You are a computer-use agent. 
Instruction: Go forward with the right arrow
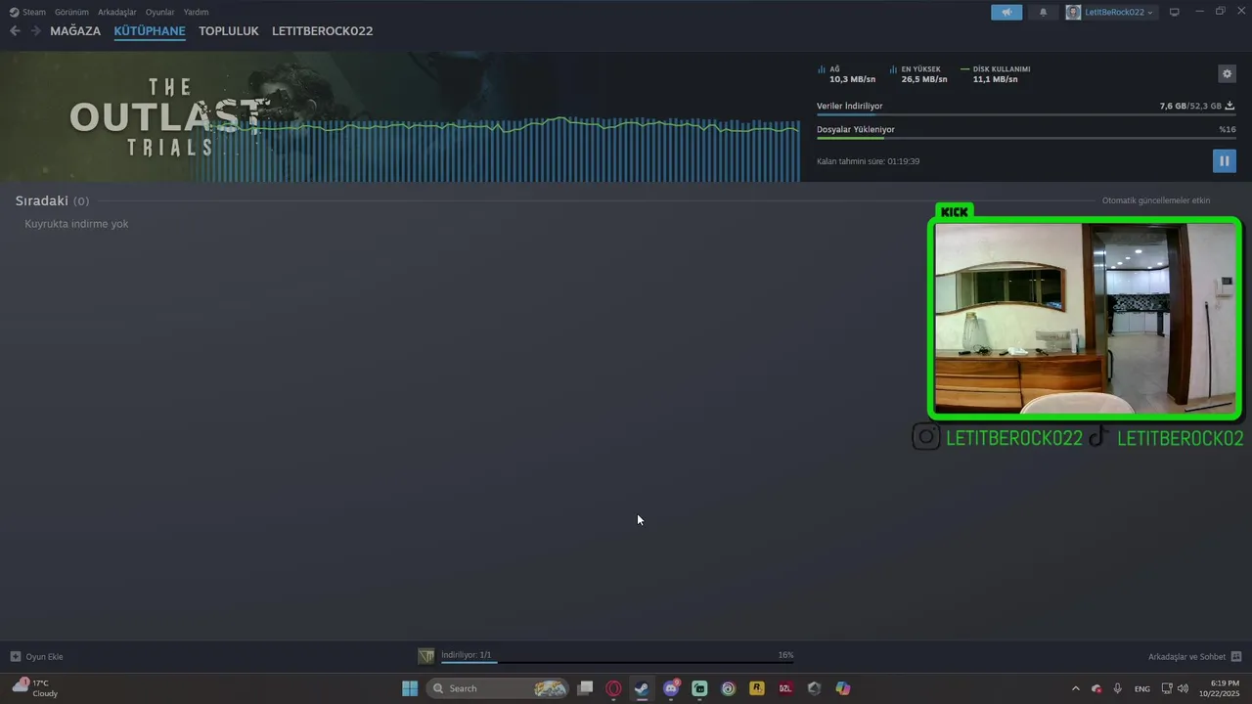point(36,31)
